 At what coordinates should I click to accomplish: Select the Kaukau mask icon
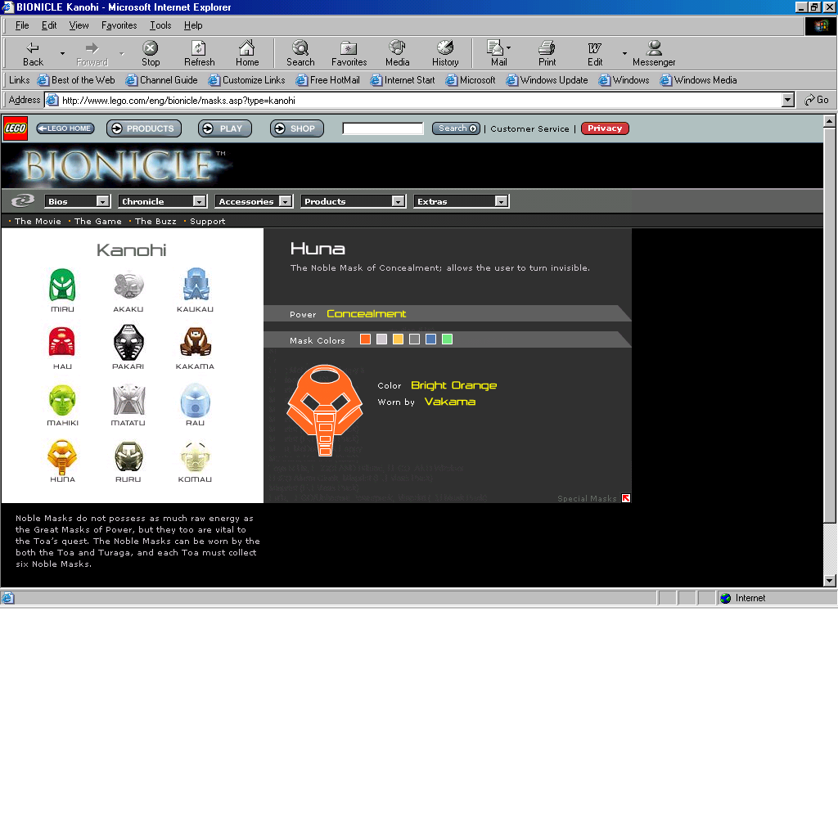coord(195,284)
